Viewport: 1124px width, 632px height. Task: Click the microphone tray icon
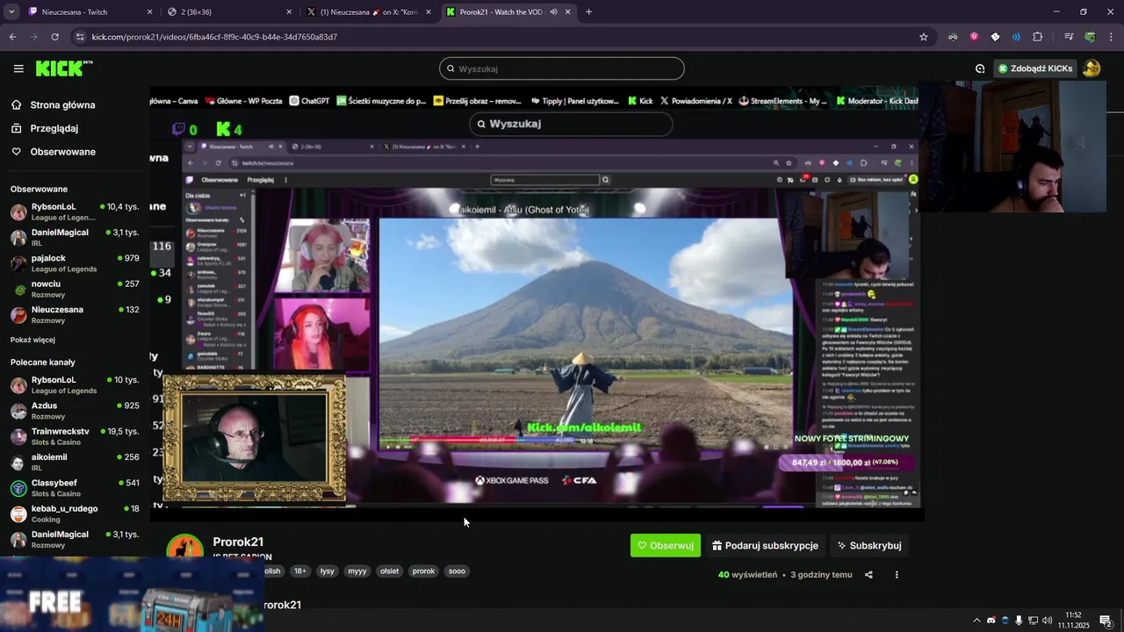pos(1019,621)
